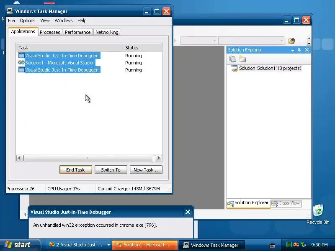Click the Switch To button

[111, 170]
